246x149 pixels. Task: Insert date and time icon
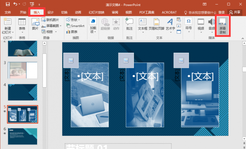pos(179,20)
